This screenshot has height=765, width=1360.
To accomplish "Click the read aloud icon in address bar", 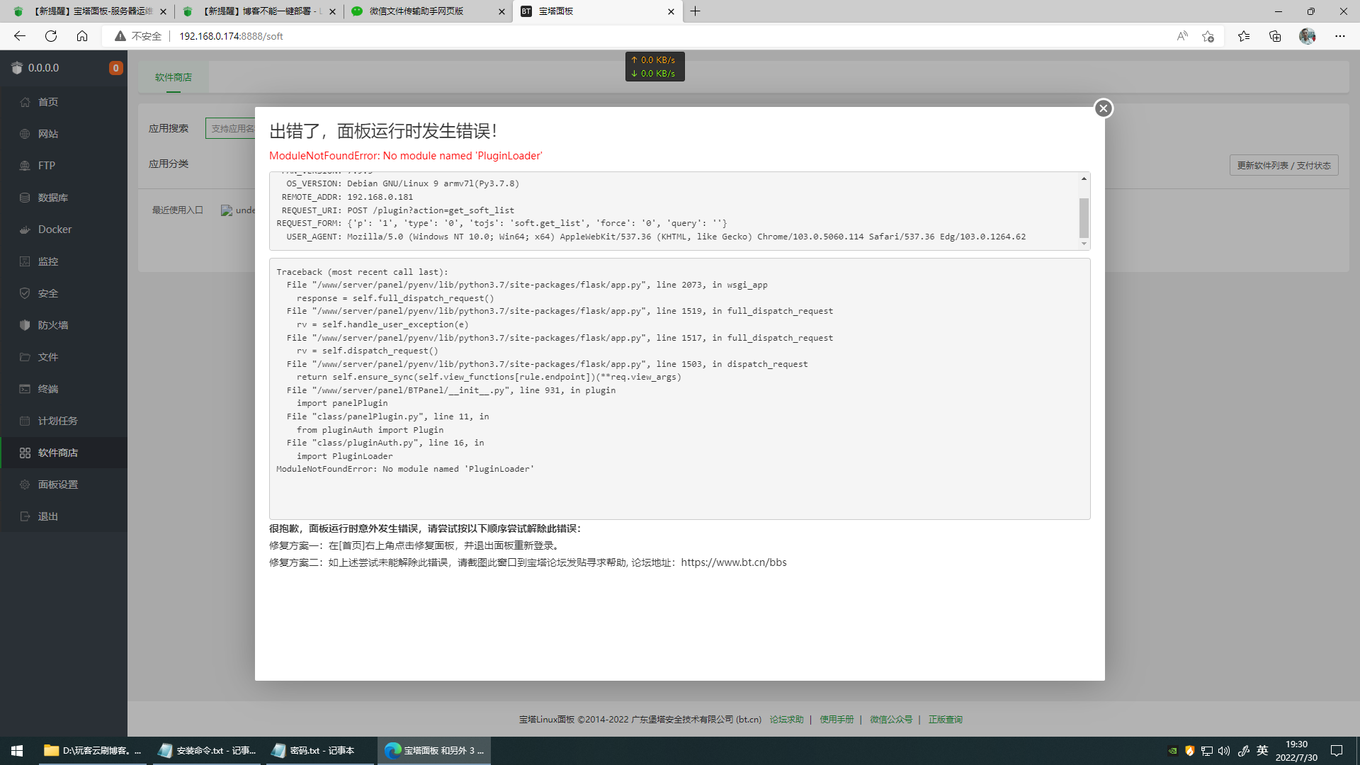I will click(1181, 36).
